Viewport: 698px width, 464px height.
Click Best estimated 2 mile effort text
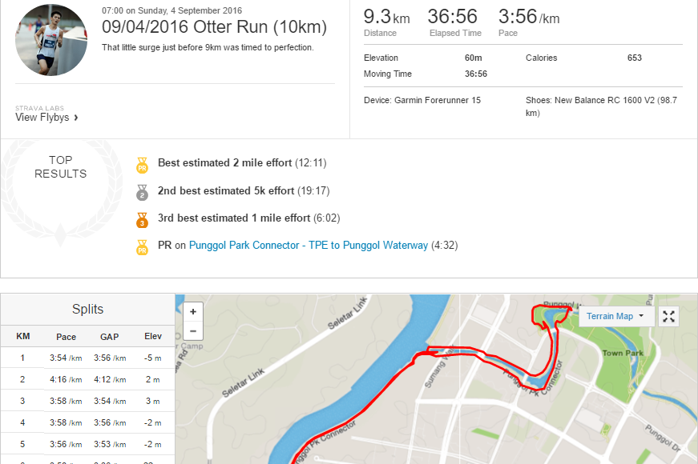click(x=225, y=162)
